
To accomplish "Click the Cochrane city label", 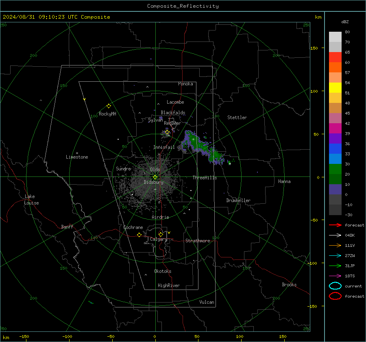I will tap(133, 227).
